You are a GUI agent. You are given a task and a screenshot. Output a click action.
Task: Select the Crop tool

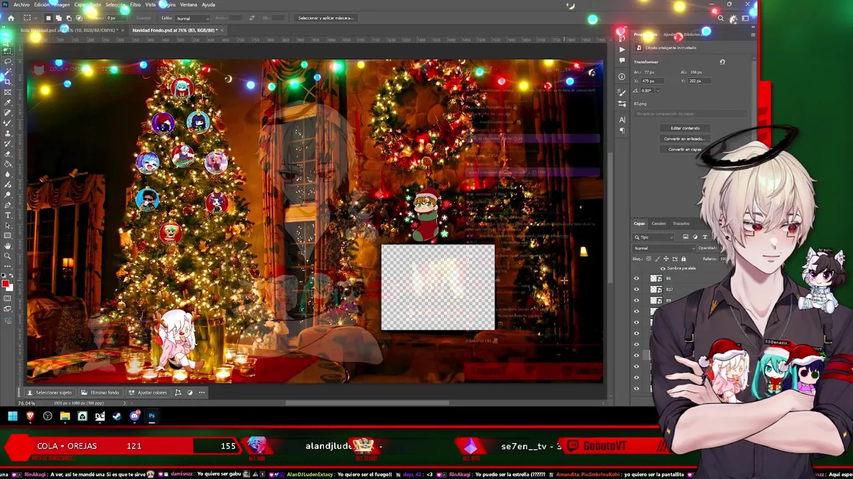tap(9, 81)
